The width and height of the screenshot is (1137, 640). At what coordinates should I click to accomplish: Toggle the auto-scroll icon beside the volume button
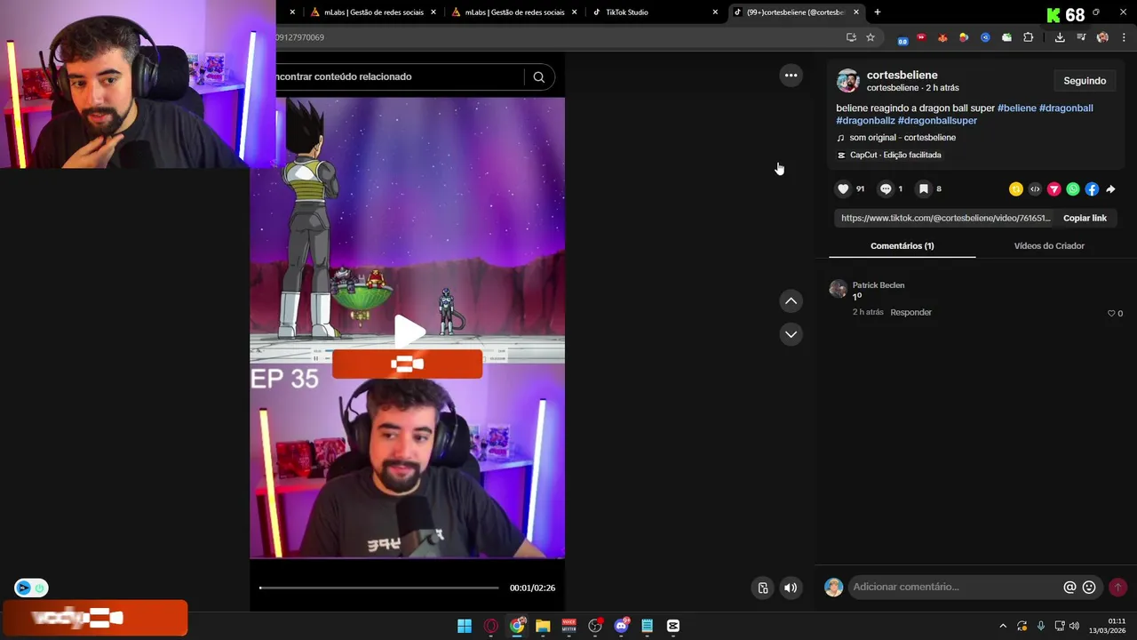[763, 588]
